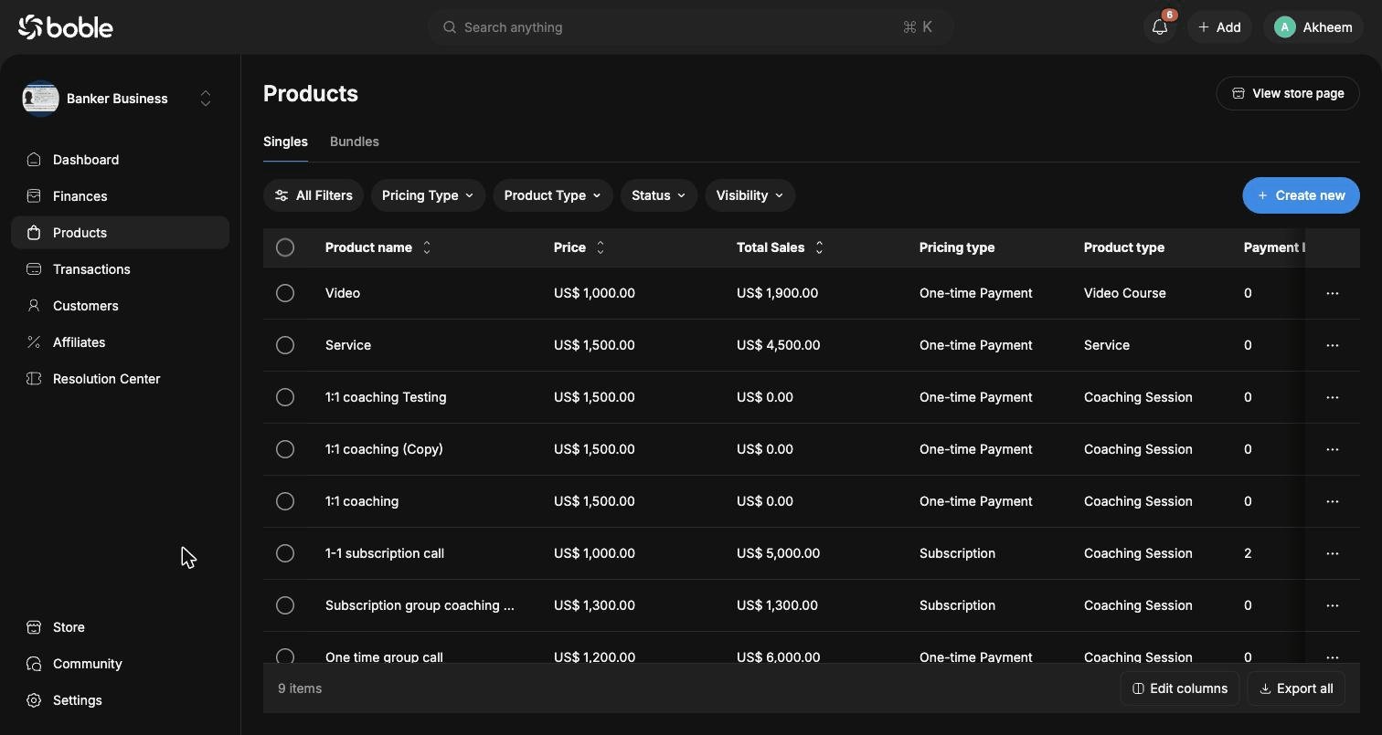Click Edit columns button

(x=1180, y=688)
